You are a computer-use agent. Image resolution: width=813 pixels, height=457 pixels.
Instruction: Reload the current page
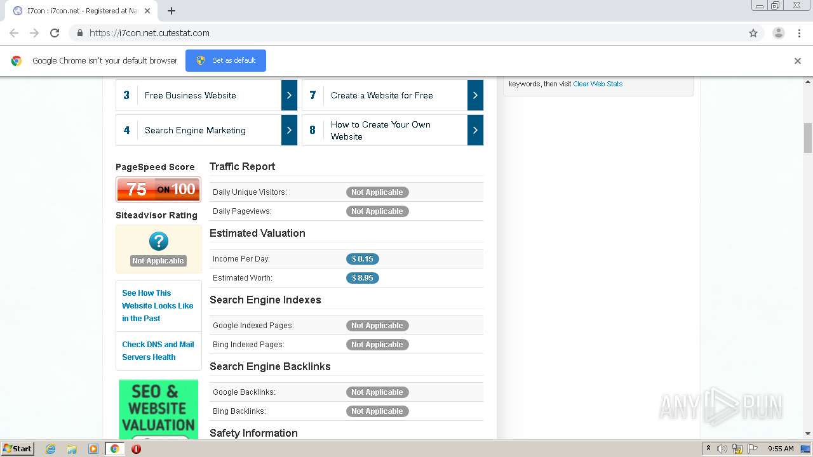tap(55, 33)
